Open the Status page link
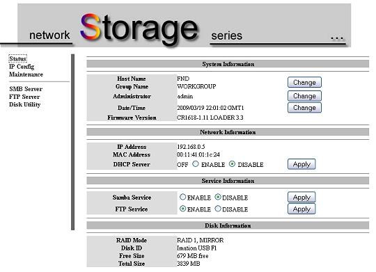This screenshot has width=376, height=272. tap(17, 58)
